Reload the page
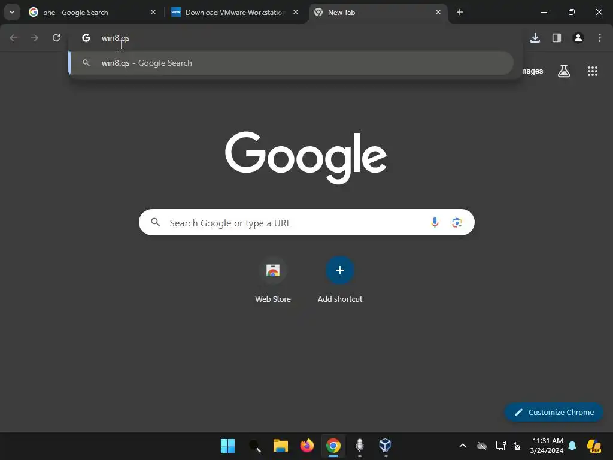 (x=56, y=38)
